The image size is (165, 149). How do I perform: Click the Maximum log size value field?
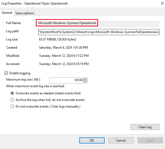click(x=66, y=80)
